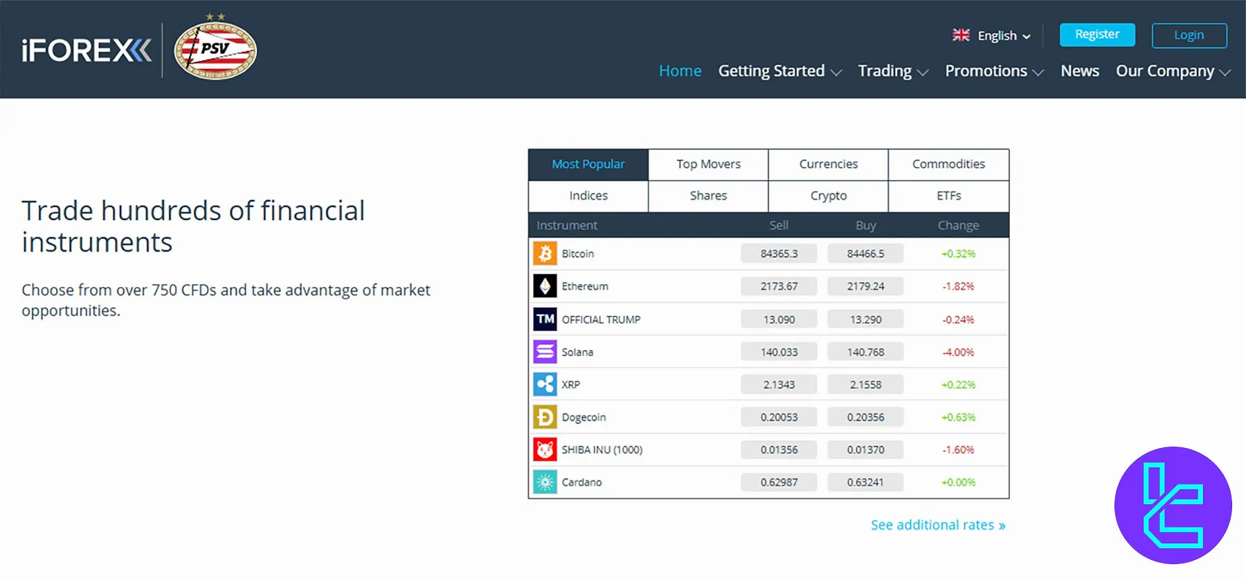Image resolution: width=1246 pixels, height=578 pixels.
Task: Click the Solana coin icon
Action: pyautogui.click(x=545, y=352)
